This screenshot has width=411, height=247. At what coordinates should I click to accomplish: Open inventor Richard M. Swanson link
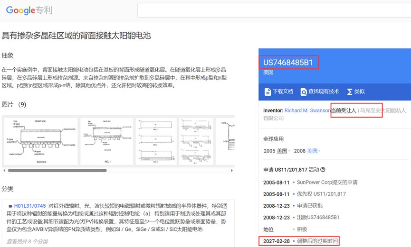click(x=307, y=110)
